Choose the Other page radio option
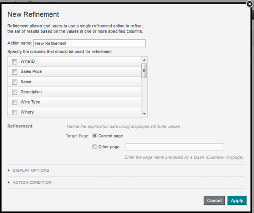 coord(95,147)
